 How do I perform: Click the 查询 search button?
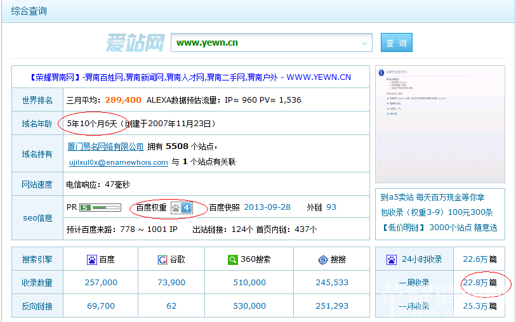pos(397,42)
